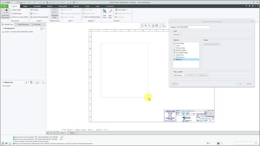
Task: Click Show Modified Edges
Action: coord(91,17)
